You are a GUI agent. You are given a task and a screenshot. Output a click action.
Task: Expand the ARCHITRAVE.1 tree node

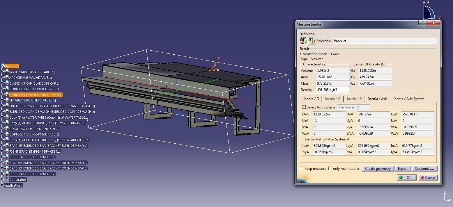pyautogui.click(x=2, y=78)
